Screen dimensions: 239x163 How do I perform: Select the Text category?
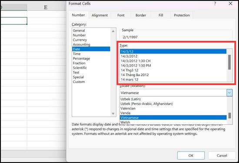coord(91,72)
